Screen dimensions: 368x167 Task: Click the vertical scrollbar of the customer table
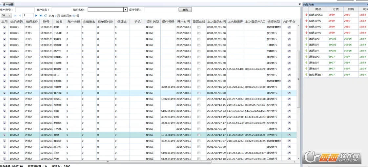[298, 79]
